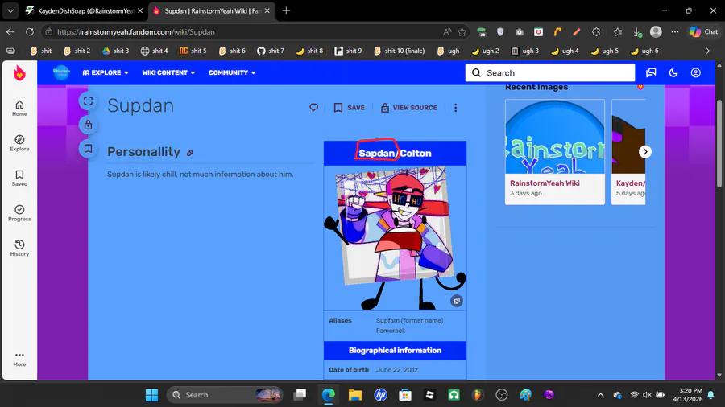The image size is (725, 407).
Task: Open the 'shit 10 (finale)' bookmark
Action: [x=400, y=51]
